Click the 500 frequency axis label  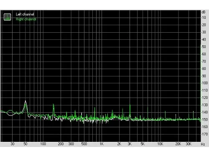(x=84, y=144)
